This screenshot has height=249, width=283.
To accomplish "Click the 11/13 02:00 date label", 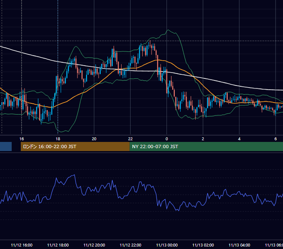I will [203, 245].
